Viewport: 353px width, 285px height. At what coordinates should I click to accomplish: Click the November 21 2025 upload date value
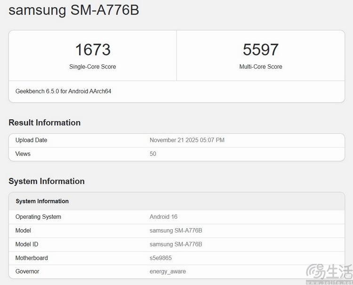[x=187, y=140]
